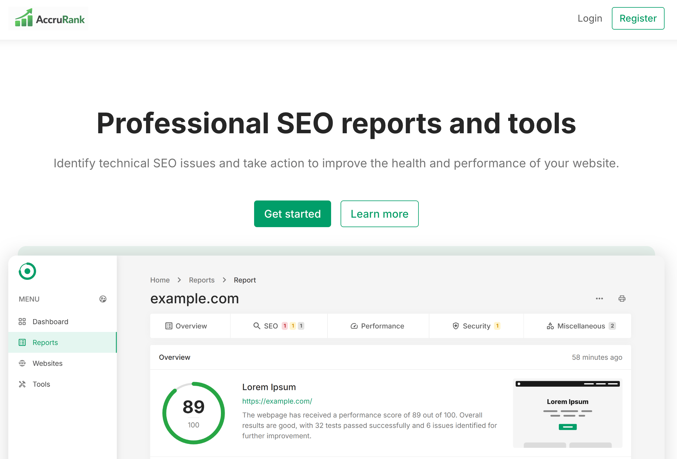Click the Security shield icon
Screen dimensions: 677x459
pyautogui.click(x=456, y=326)
